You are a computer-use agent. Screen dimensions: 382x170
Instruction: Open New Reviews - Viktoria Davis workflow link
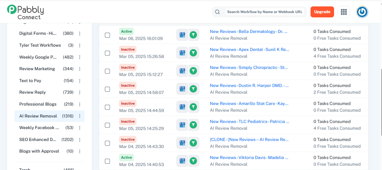[x=249, y=157]
